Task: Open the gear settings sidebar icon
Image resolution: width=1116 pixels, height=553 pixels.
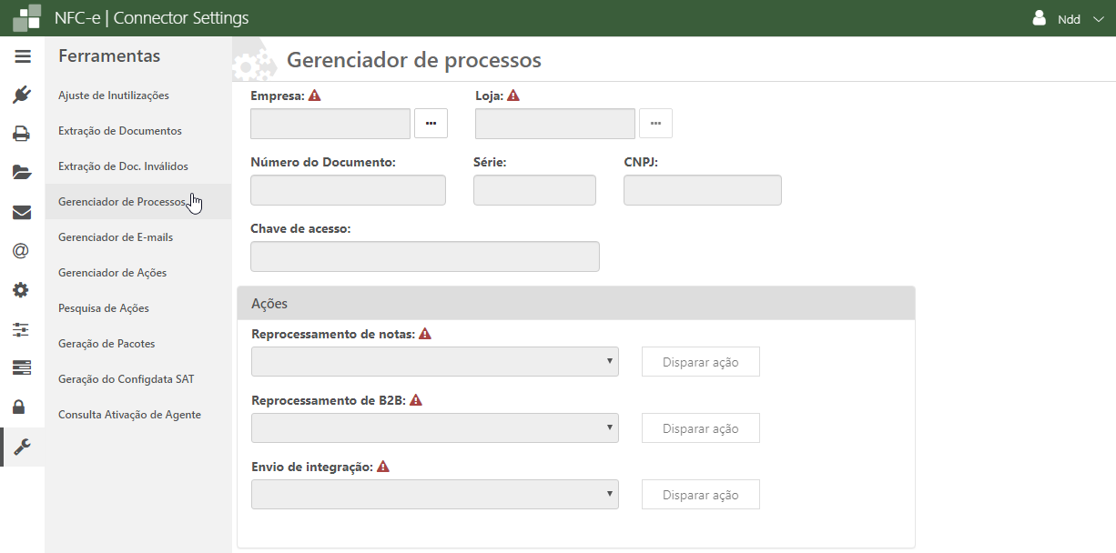Action: click(x=22, y=290)
